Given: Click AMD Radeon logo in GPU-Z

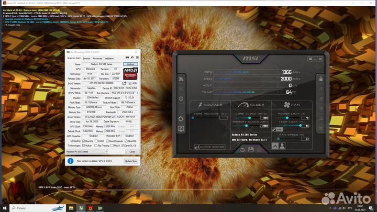Looking at the screenshot, I should pyautogui.click(x=130, y=74).
